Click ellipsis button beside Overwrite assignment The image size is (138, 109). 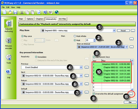pyautogui.click(x=131, y=94)
